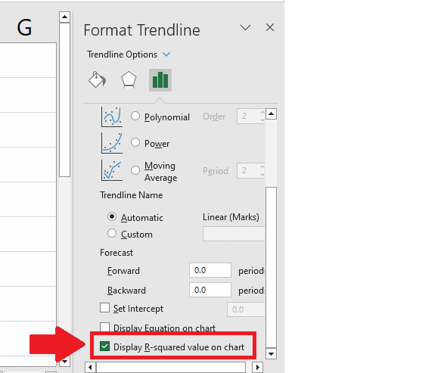Click the polynomial Order stepper box
Image resolution: width=447 pixels, height=373 pixels.
[x=251, y=116]
